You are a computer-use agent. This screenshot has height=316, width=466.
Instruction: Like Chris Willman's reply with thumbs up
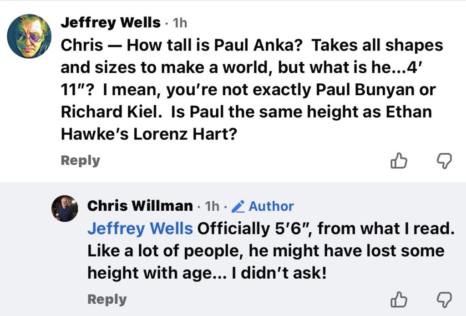click(x=398, y=299)
